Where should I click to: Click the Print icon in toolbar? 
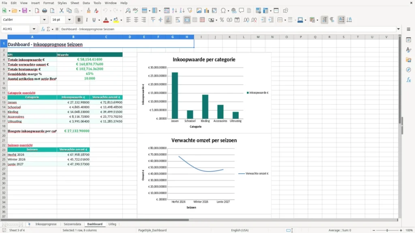pos(45,11)
